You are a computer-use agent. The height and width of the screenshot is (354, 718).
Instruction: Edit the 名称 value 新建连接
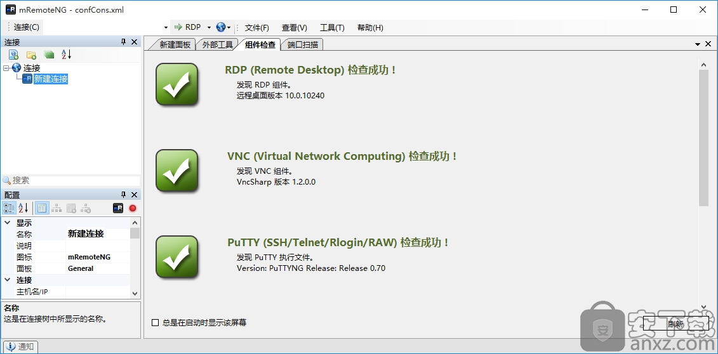(98, 233)
